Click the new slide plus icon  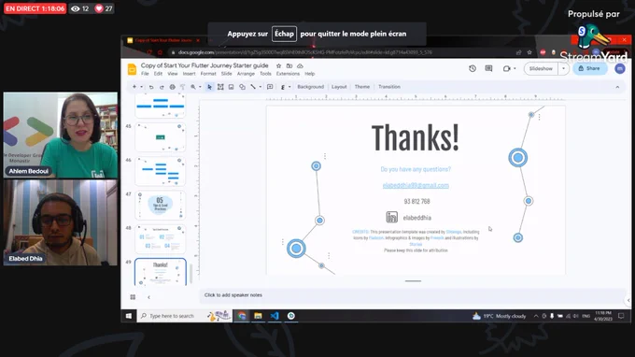click(x=134, y=87)
